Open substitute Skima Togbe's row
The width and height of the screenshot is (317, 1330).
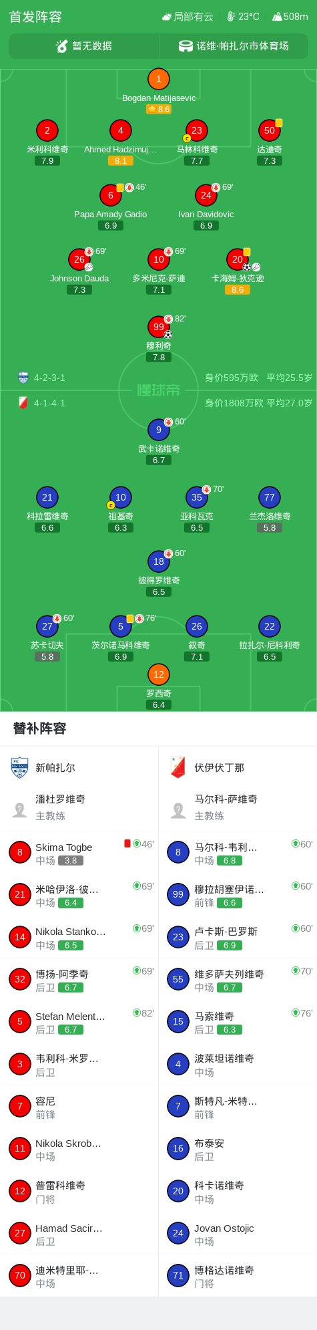[79, 852]
